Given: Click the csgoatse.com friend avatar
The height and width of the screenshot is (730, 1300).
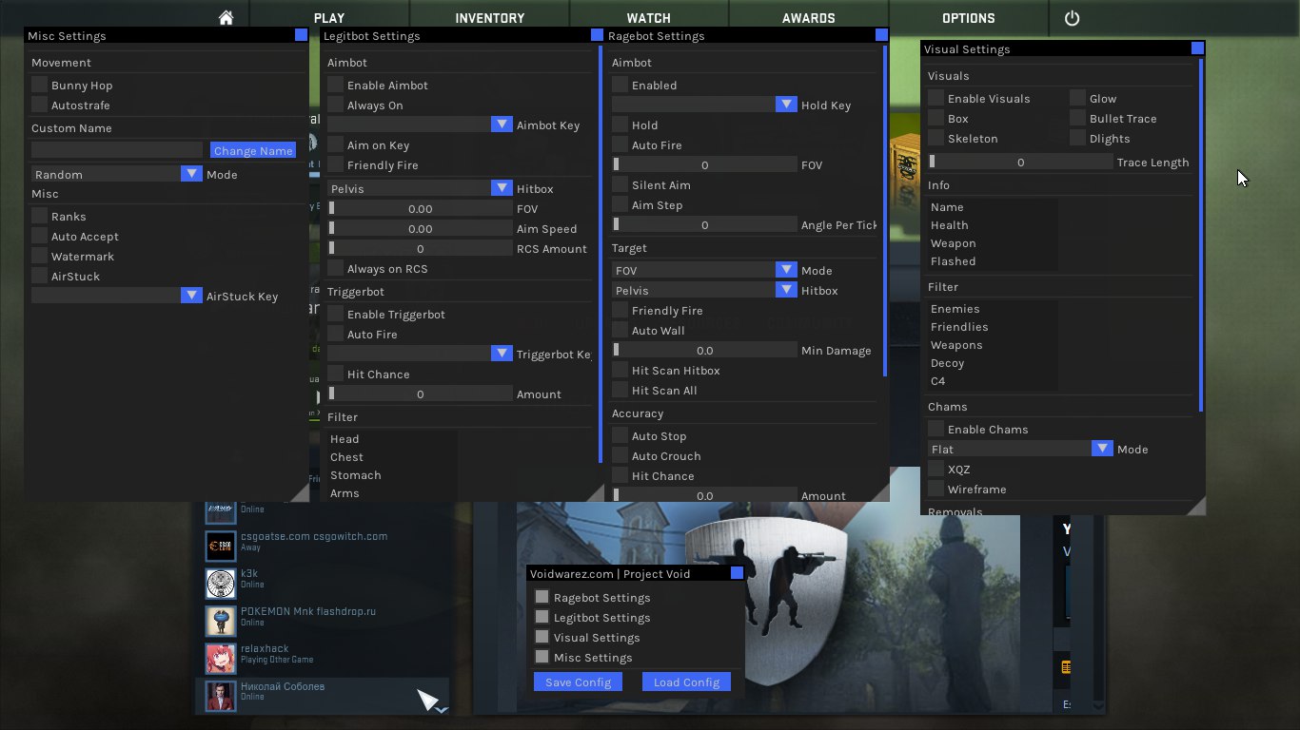Looking at the screenshot, I should (x=221, y=547).
